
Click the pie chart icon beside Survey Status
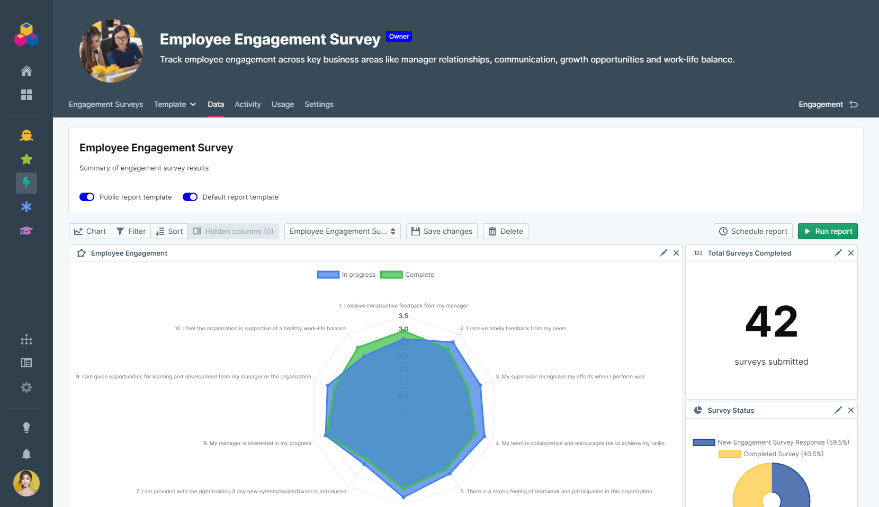pos(698,410)
